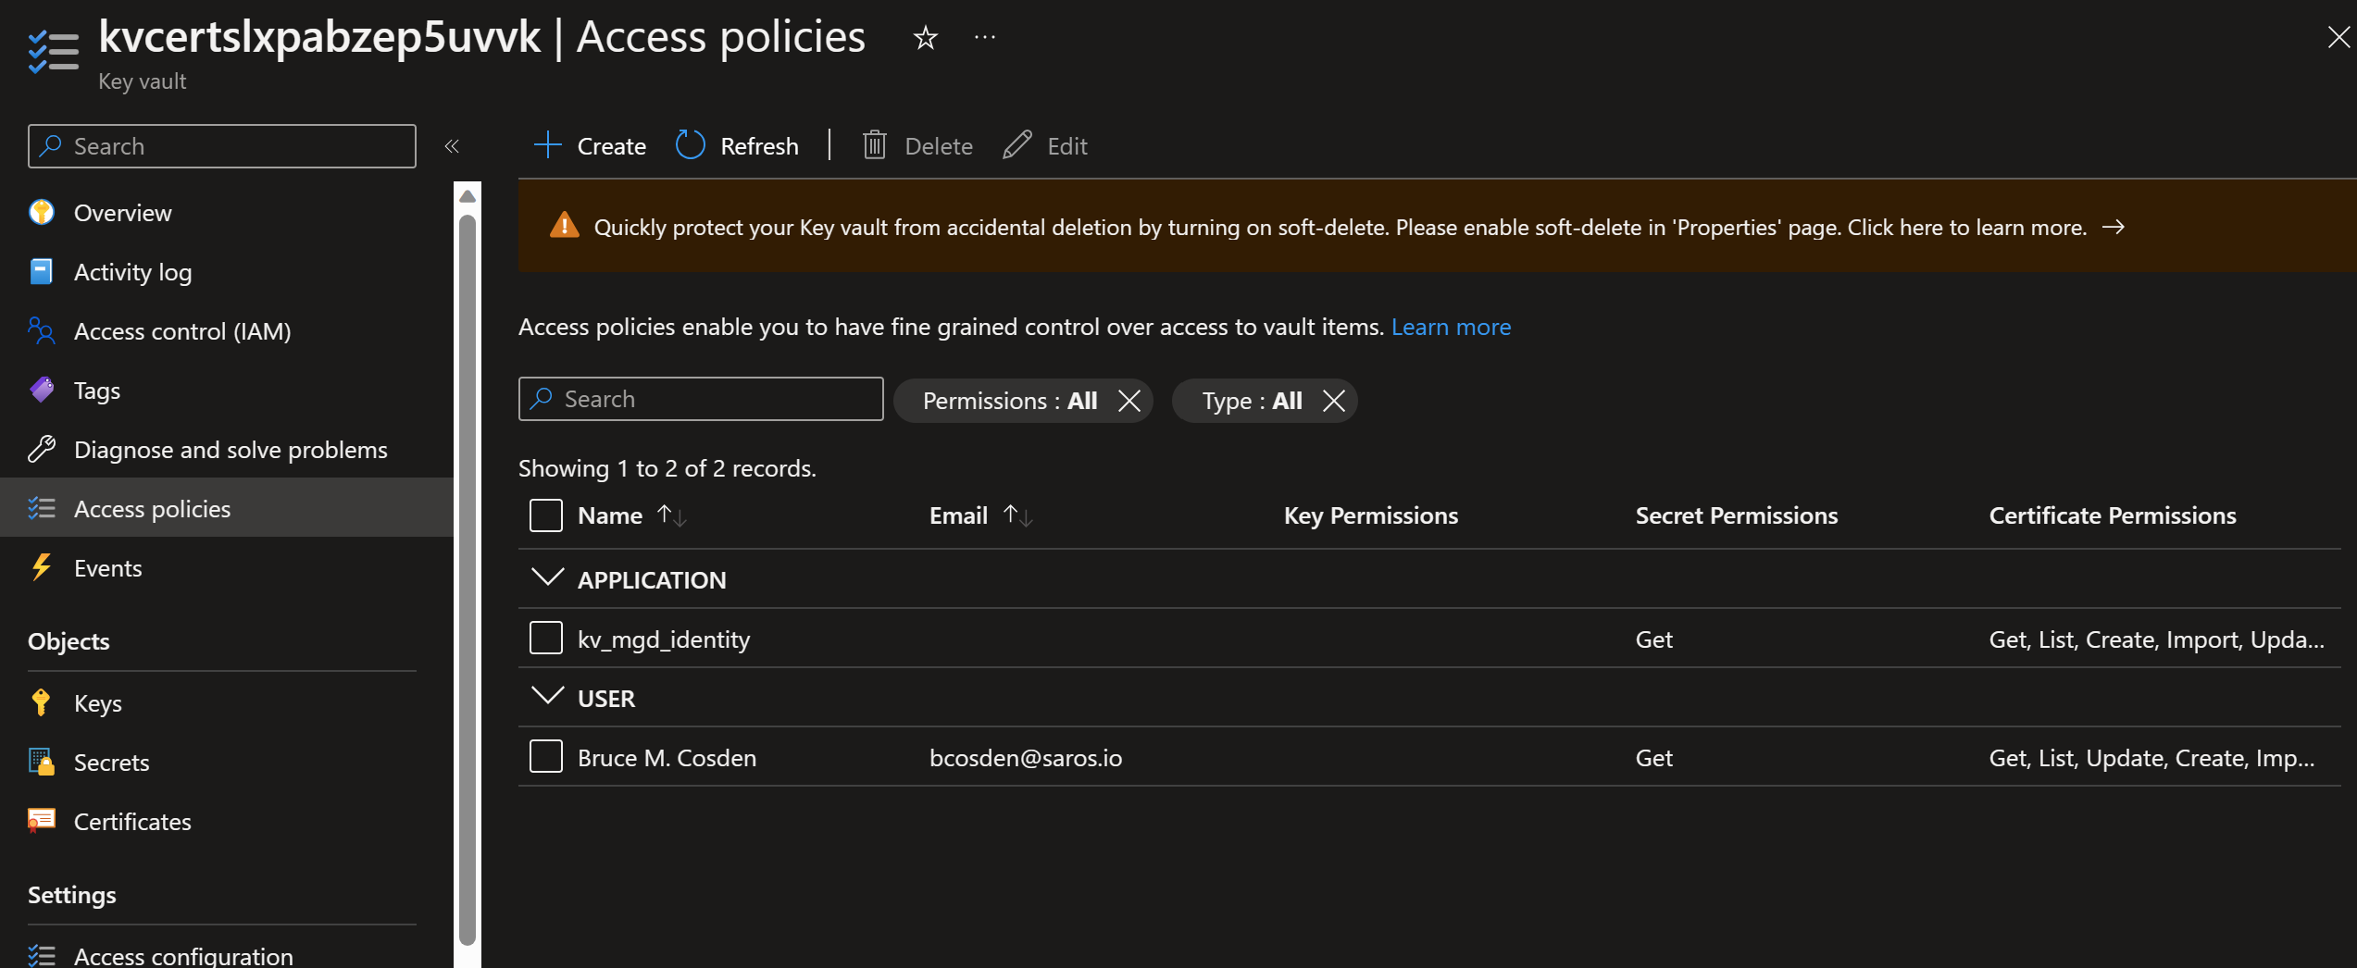Viewport: 2357px width, 968px height.
Task: Click the warning triangle in the soft-delete banner
Action: 565,226
